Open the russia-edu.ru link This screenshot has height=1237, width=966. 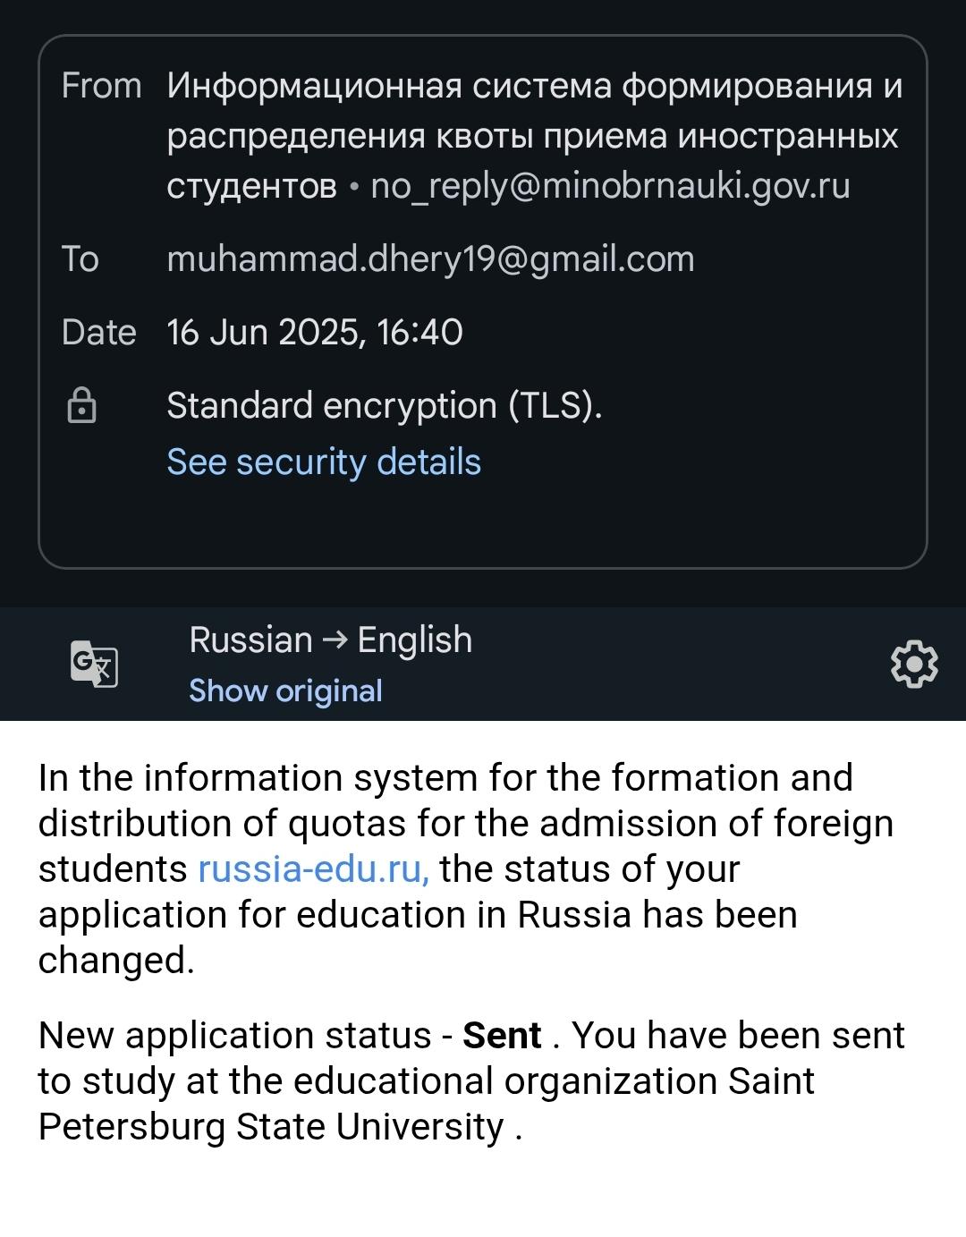313,868
